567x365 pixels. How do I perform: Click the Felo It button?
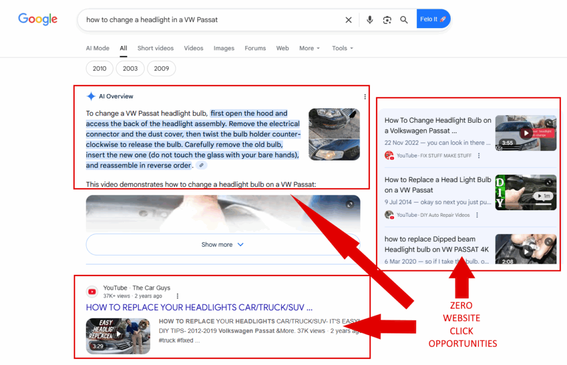tap(434, 18)
